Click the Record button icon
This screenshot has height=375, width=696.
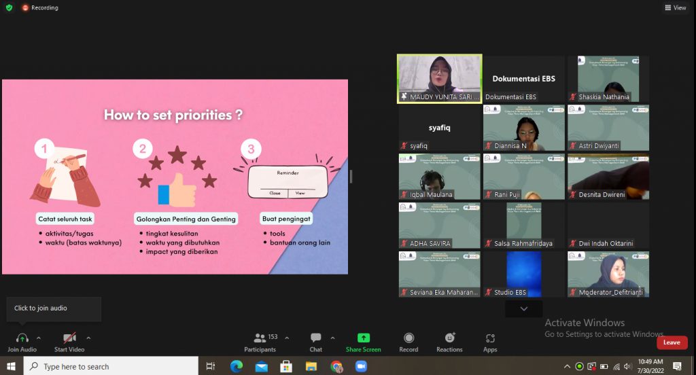tap(408, 338)
